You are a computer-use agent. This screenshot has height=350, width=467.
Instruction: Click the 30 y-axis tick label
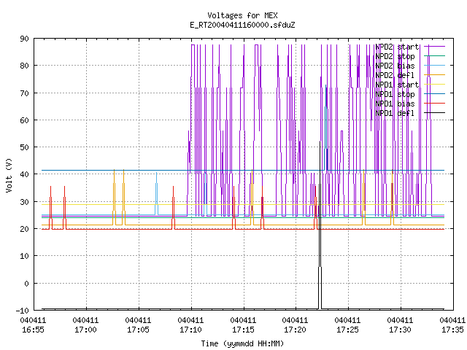pyautogui.click(x=24, y=202)
